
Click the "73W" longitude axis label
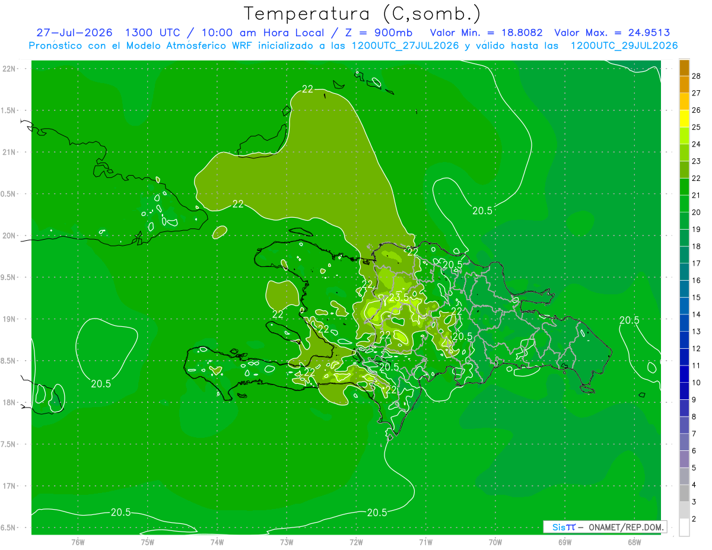(x=287, y=541)
